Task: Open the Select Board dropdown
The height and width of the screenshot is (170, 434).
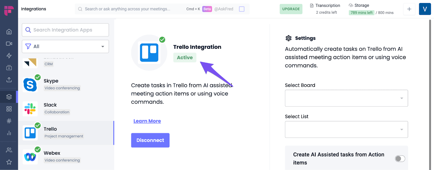Action: [x=346, y=98]
